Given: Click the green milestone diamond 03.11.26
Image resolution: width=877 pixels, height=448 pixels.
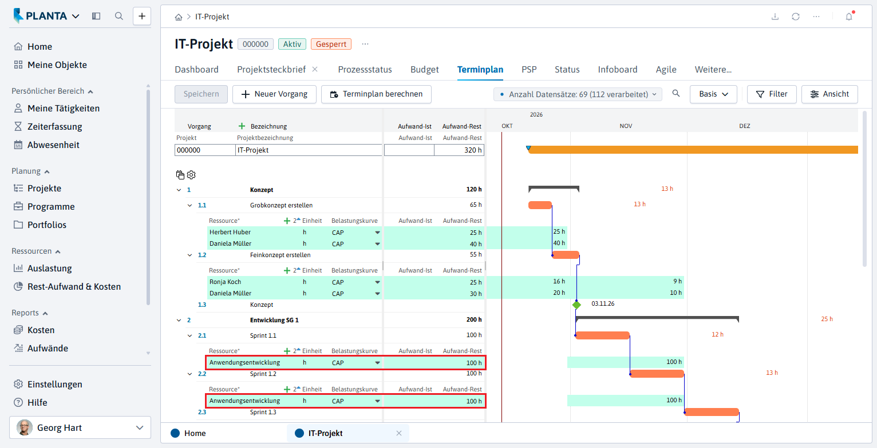Looking at the screenshot, I should [x=576, y=305].
